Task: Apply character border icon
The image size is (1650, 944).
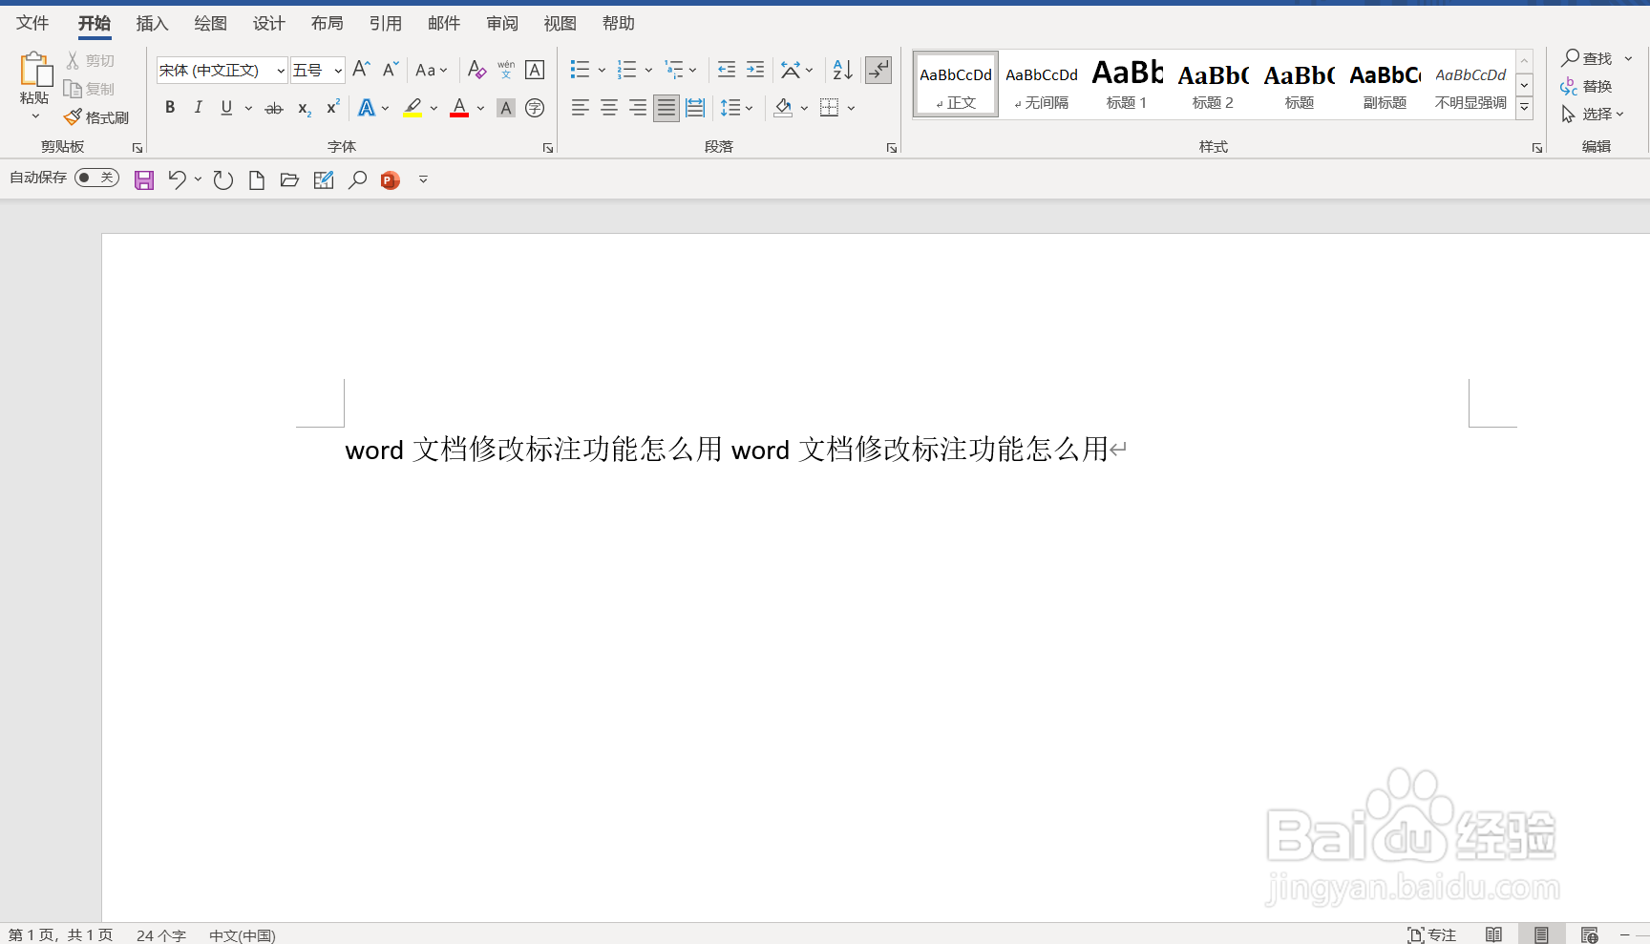Action: [535, 70]
